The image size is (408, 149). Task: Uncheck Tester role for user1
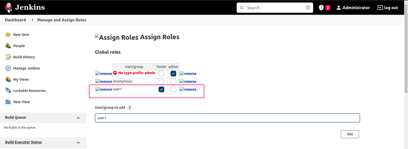(x=161, y=89)
